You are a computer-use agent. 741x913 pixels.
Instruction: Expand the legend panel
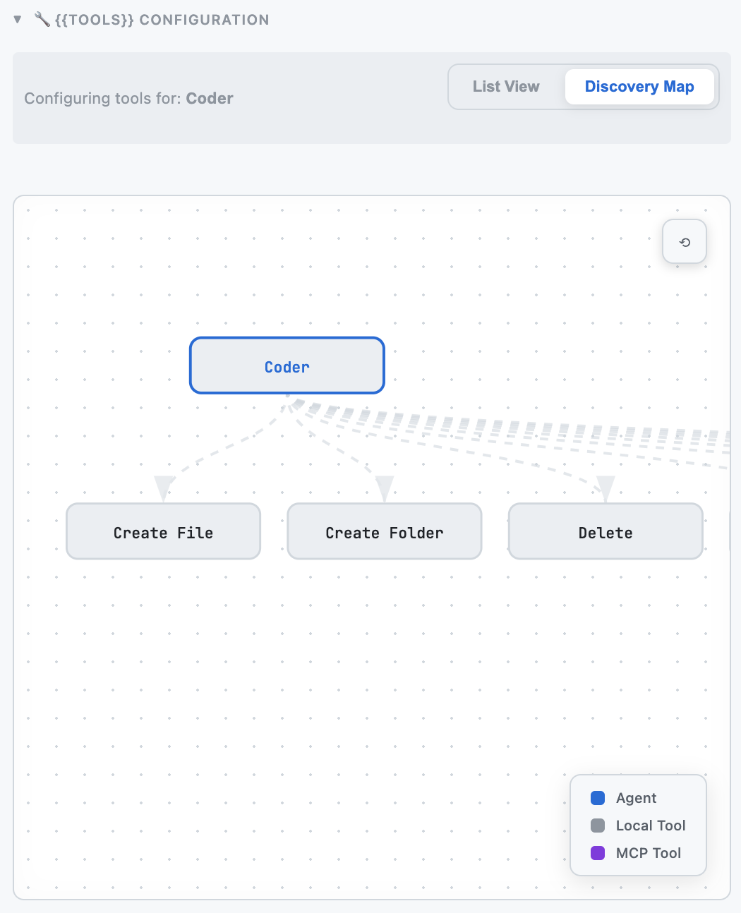click(637, 825)
